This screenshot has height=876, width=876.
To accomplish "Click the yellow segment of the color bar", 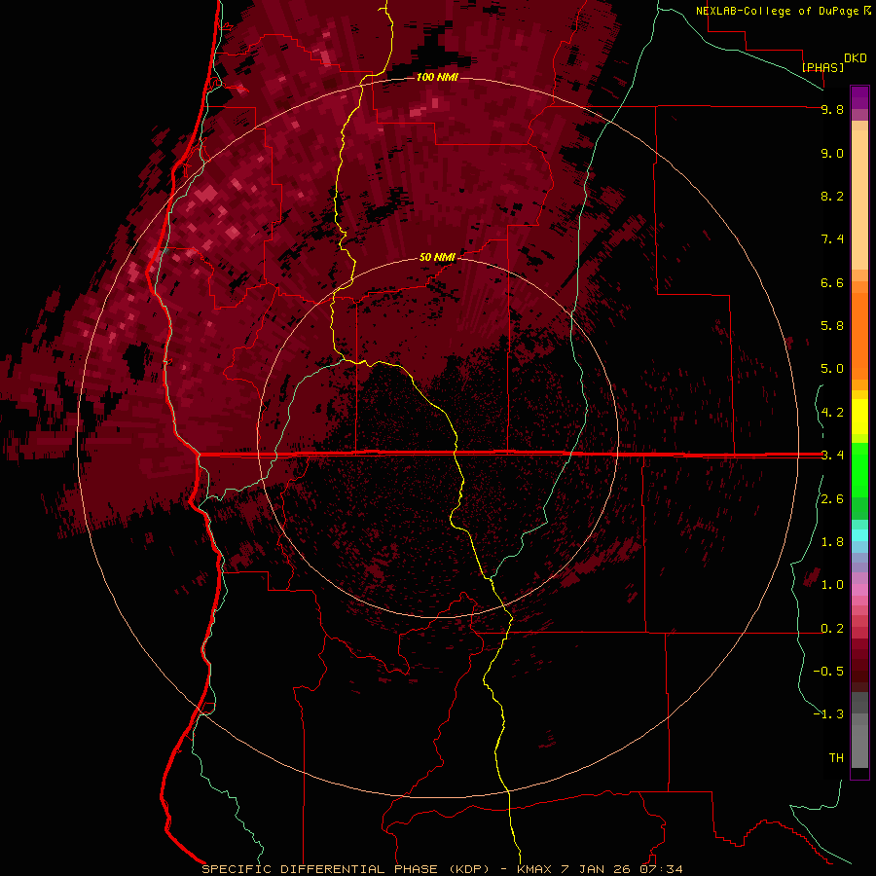I will tap(859, 416).
